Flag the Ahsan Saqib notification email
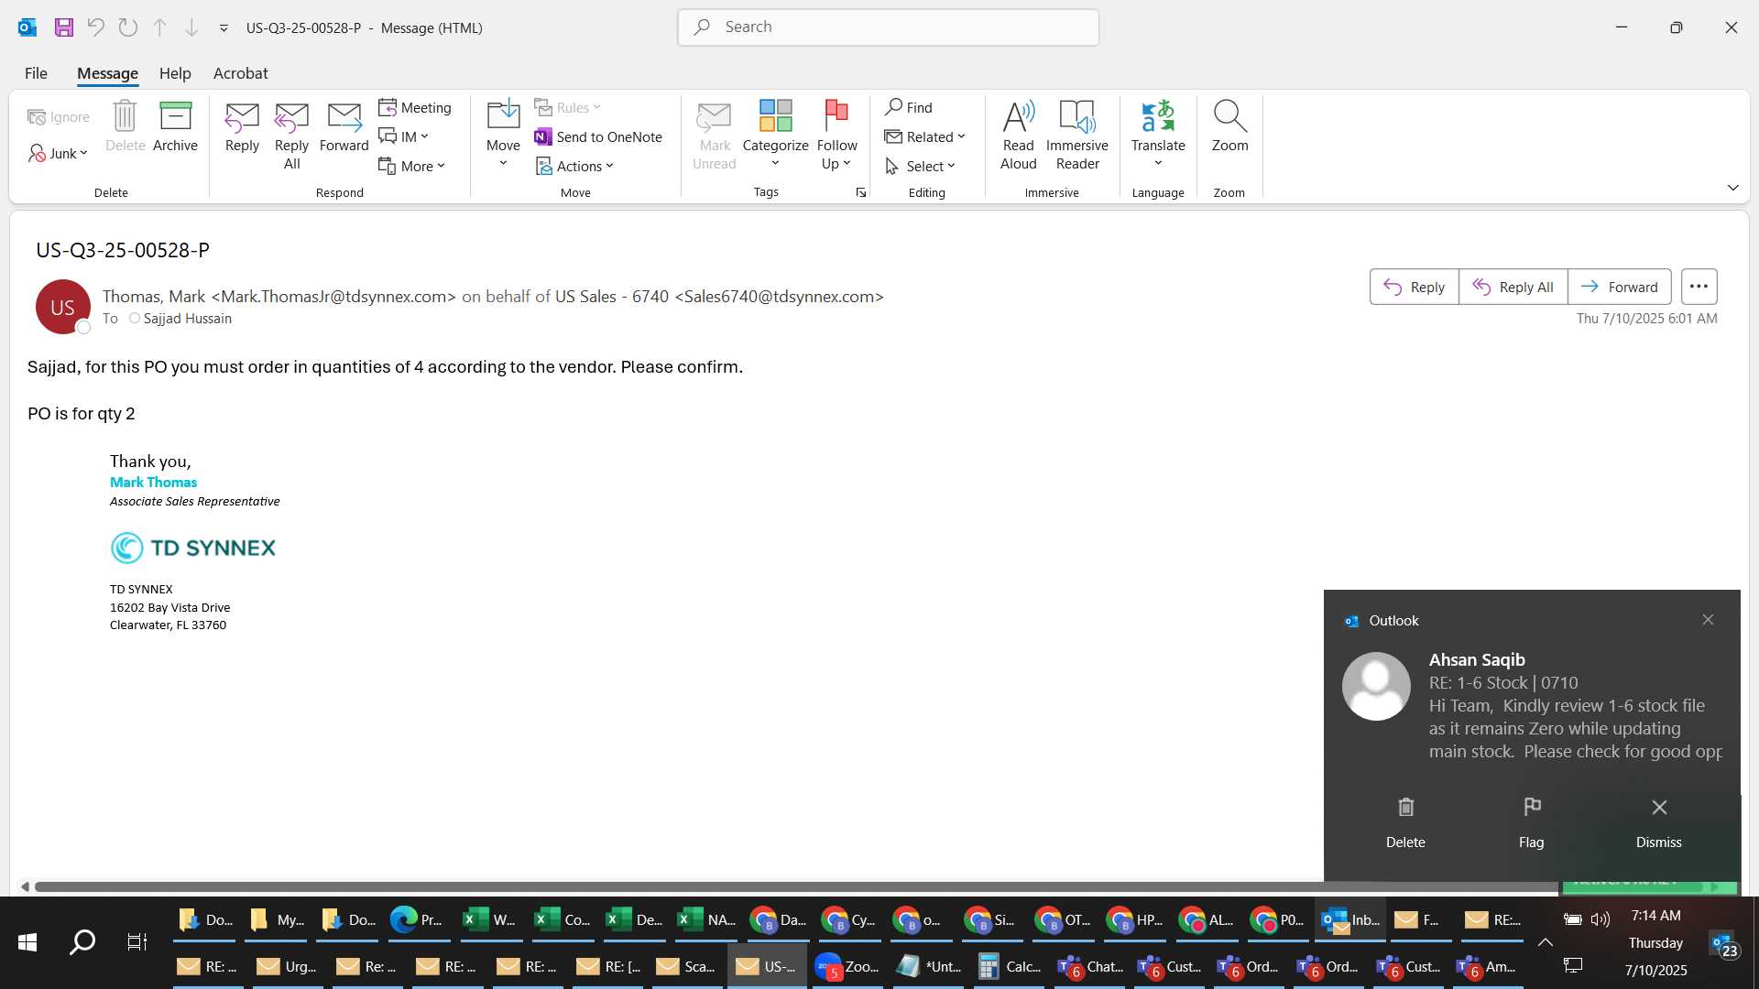1759x989 pixels. tap(1532, 822)
